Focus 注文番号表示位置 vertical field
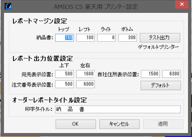Image resolution: width=192 pixels, height=137 pixels. point(64,84)
